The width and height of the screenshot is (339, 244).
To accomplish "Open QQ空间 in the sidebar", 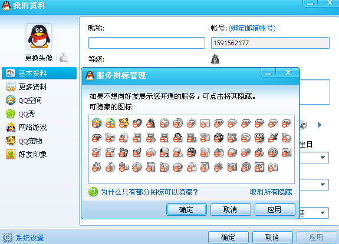I will point(24,100).
